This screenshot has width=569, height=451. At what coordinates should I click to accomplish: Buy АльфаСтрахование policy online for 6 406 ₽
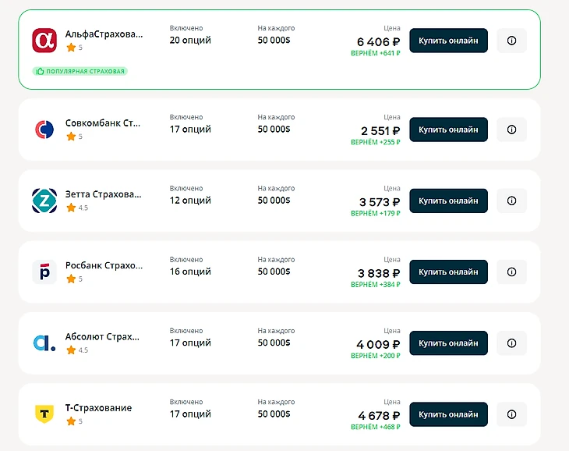tap(448, 41)
